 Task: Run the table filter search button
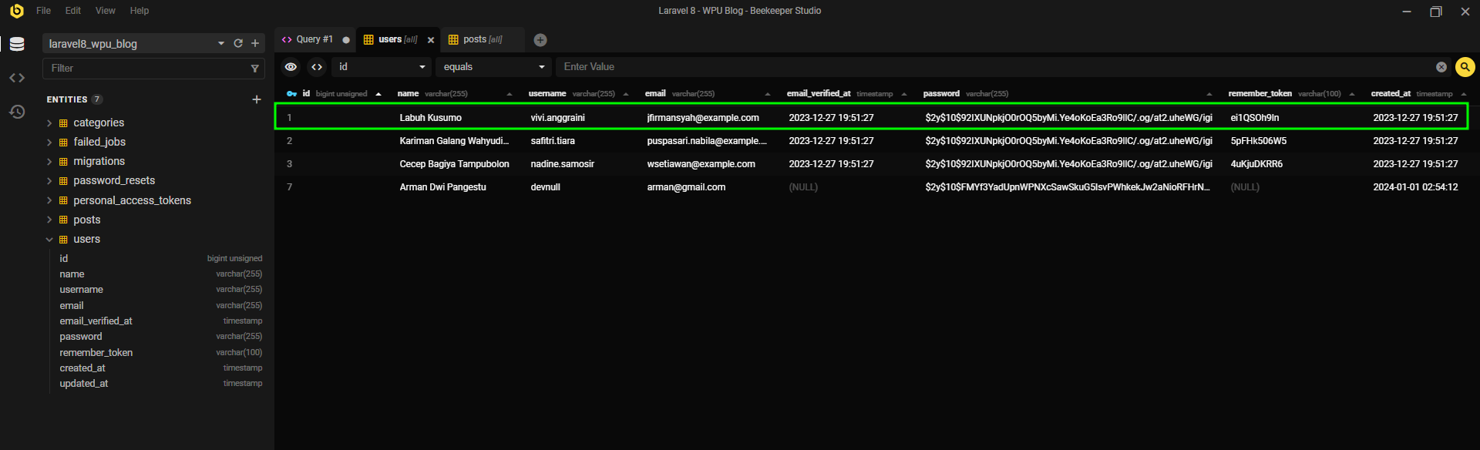(x=1465, y=67)
